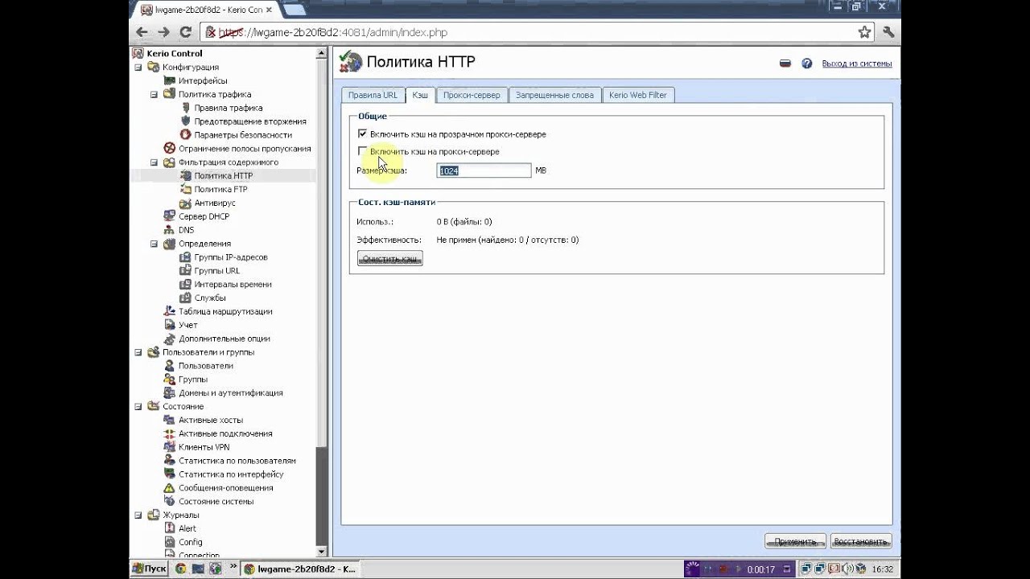
Task: Open the Config log item
Action: point(191,542)
